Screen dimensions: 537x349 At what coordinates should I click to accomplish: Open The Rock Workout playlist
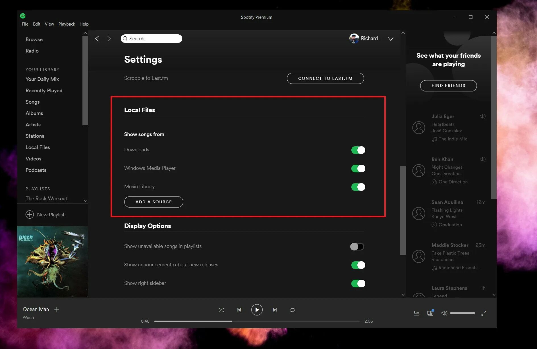click(x=46, y=198)
